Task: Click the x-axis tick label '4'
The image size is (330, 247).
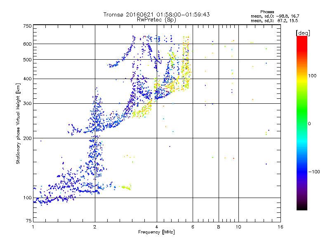Action: 157,227
